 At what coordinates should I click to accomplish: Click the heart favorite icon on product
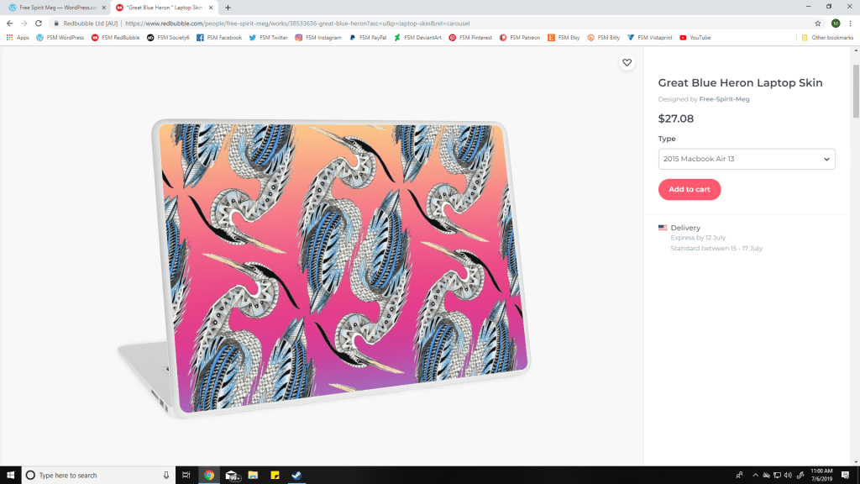(x=627, y=63)
